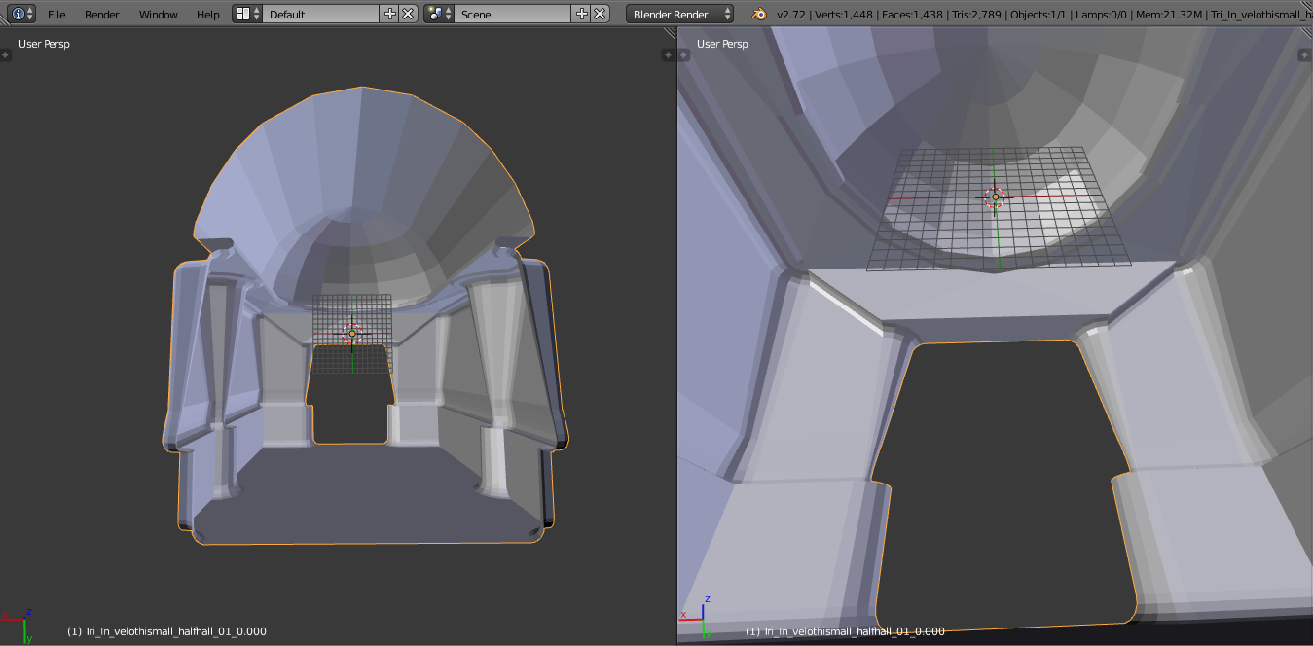Click the left viewport's split-area corner widget
The width and height of the screenshot is (1313, 646).
(x=670, y=33)
